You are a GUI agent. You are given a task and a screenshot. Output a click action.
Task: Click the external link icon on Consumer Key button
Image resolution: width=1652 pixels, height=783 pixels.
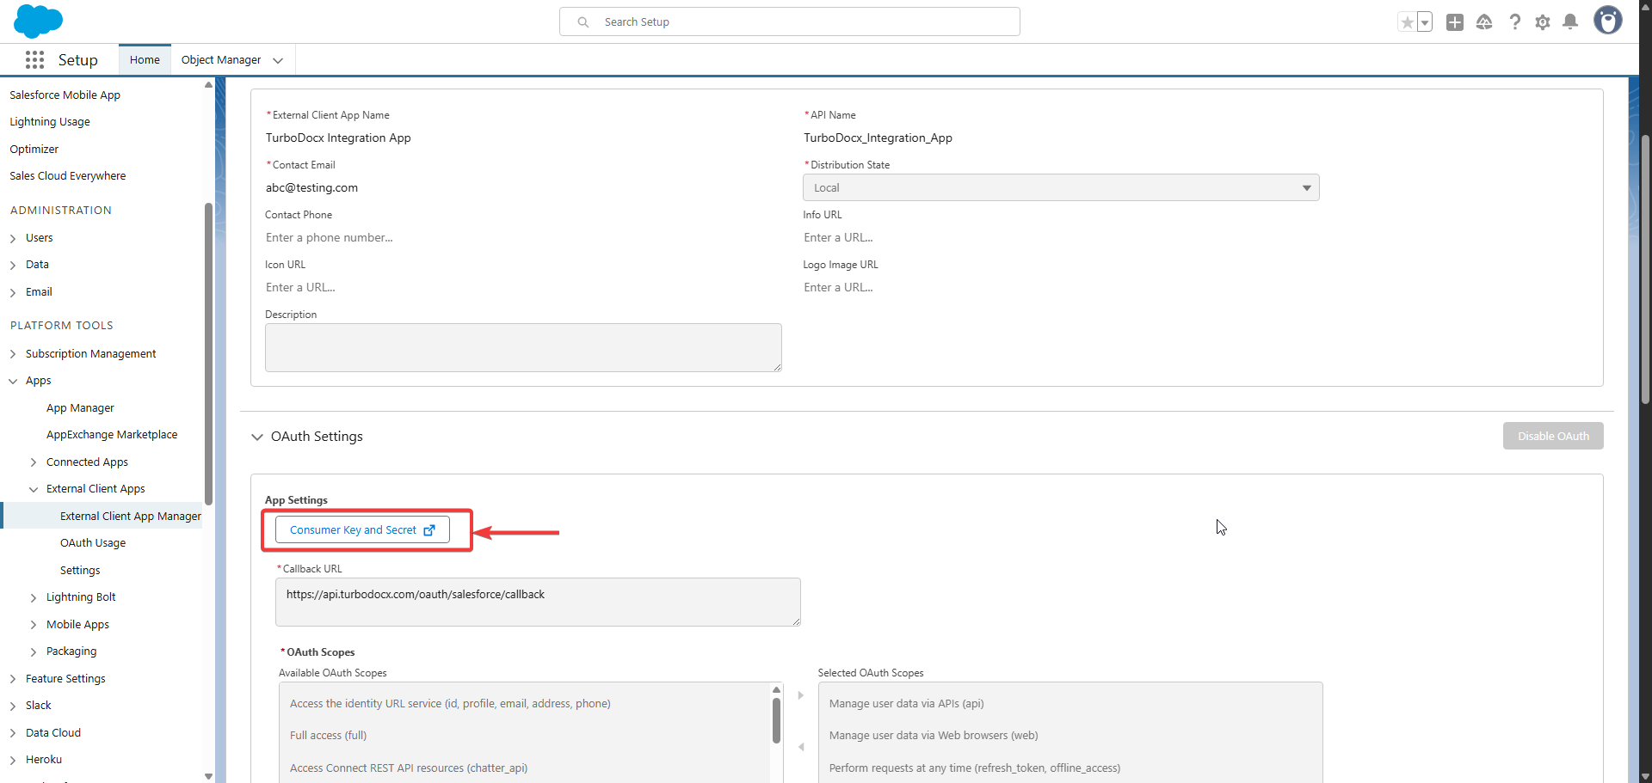tap(429, 530)
